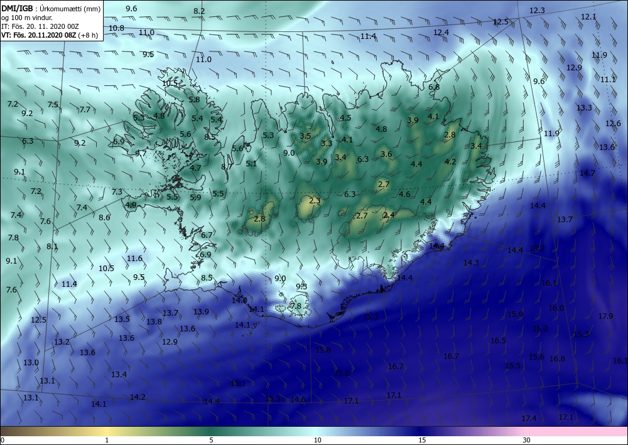This screenshot has width=628, height=445.
Task: Click the 7.7 value label
Action: pos(85,110)
